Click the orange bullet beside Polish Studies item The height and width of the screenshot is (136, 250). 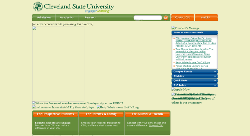pyautogui.click(x=174, y=66)
